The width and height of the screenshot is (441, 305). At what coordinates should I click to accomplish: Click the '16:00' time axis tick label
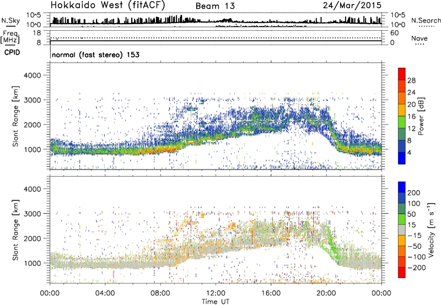point(271,293)
